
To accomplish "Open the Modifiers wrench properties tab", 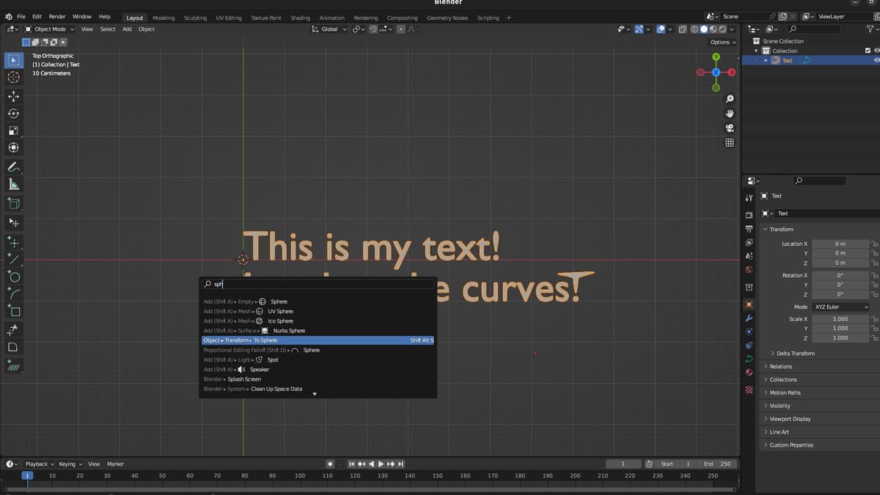I will (749, 318).
